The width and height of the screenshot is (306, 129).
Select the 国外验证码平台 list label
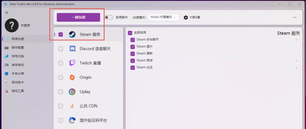[93, 120]
